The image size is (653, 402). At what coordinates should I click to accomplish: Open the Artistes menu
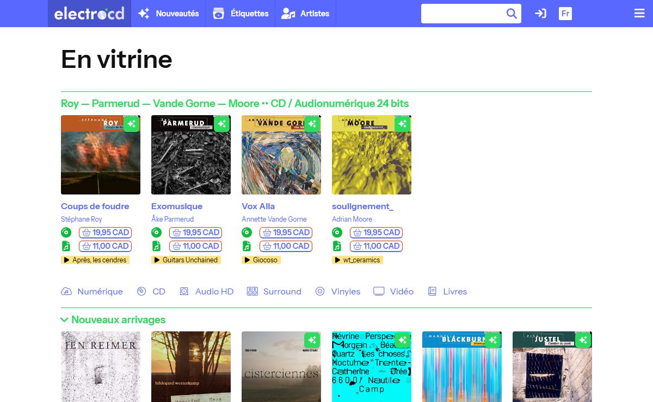pyautogui.click(x=305, y=14)
